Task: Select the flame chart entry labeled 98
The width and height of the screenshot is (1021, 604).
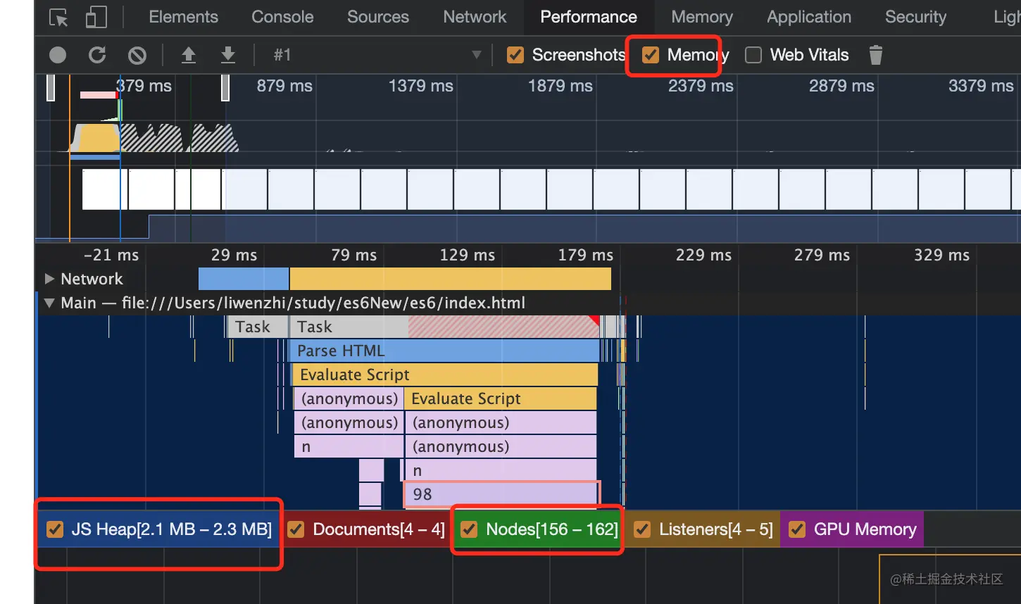Action: [501, 494]
